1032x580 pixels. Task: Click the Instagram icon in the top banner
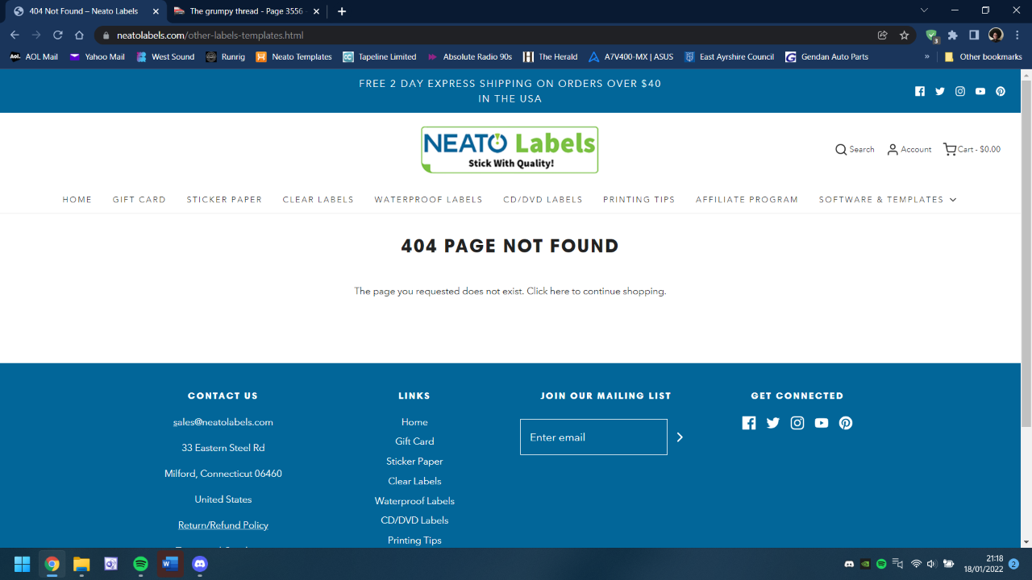tap(960, 91)
